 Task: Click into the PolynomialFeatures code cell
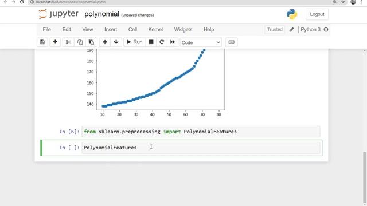(201, 148)
